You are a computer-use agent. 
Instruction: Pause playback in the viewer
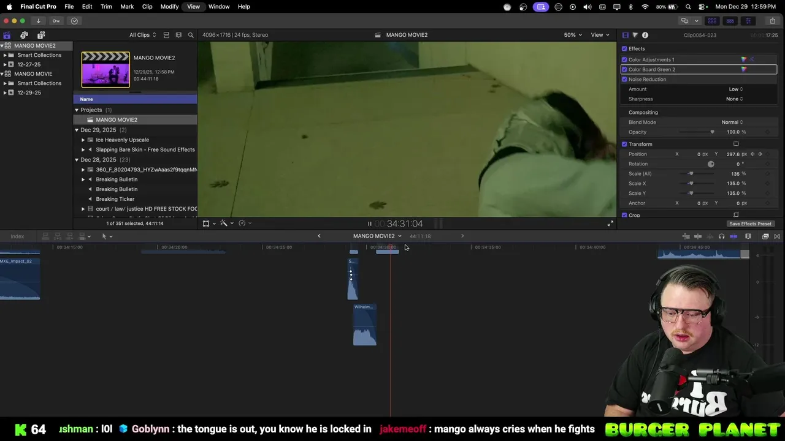pyautogui.click(x=369, y=224)
